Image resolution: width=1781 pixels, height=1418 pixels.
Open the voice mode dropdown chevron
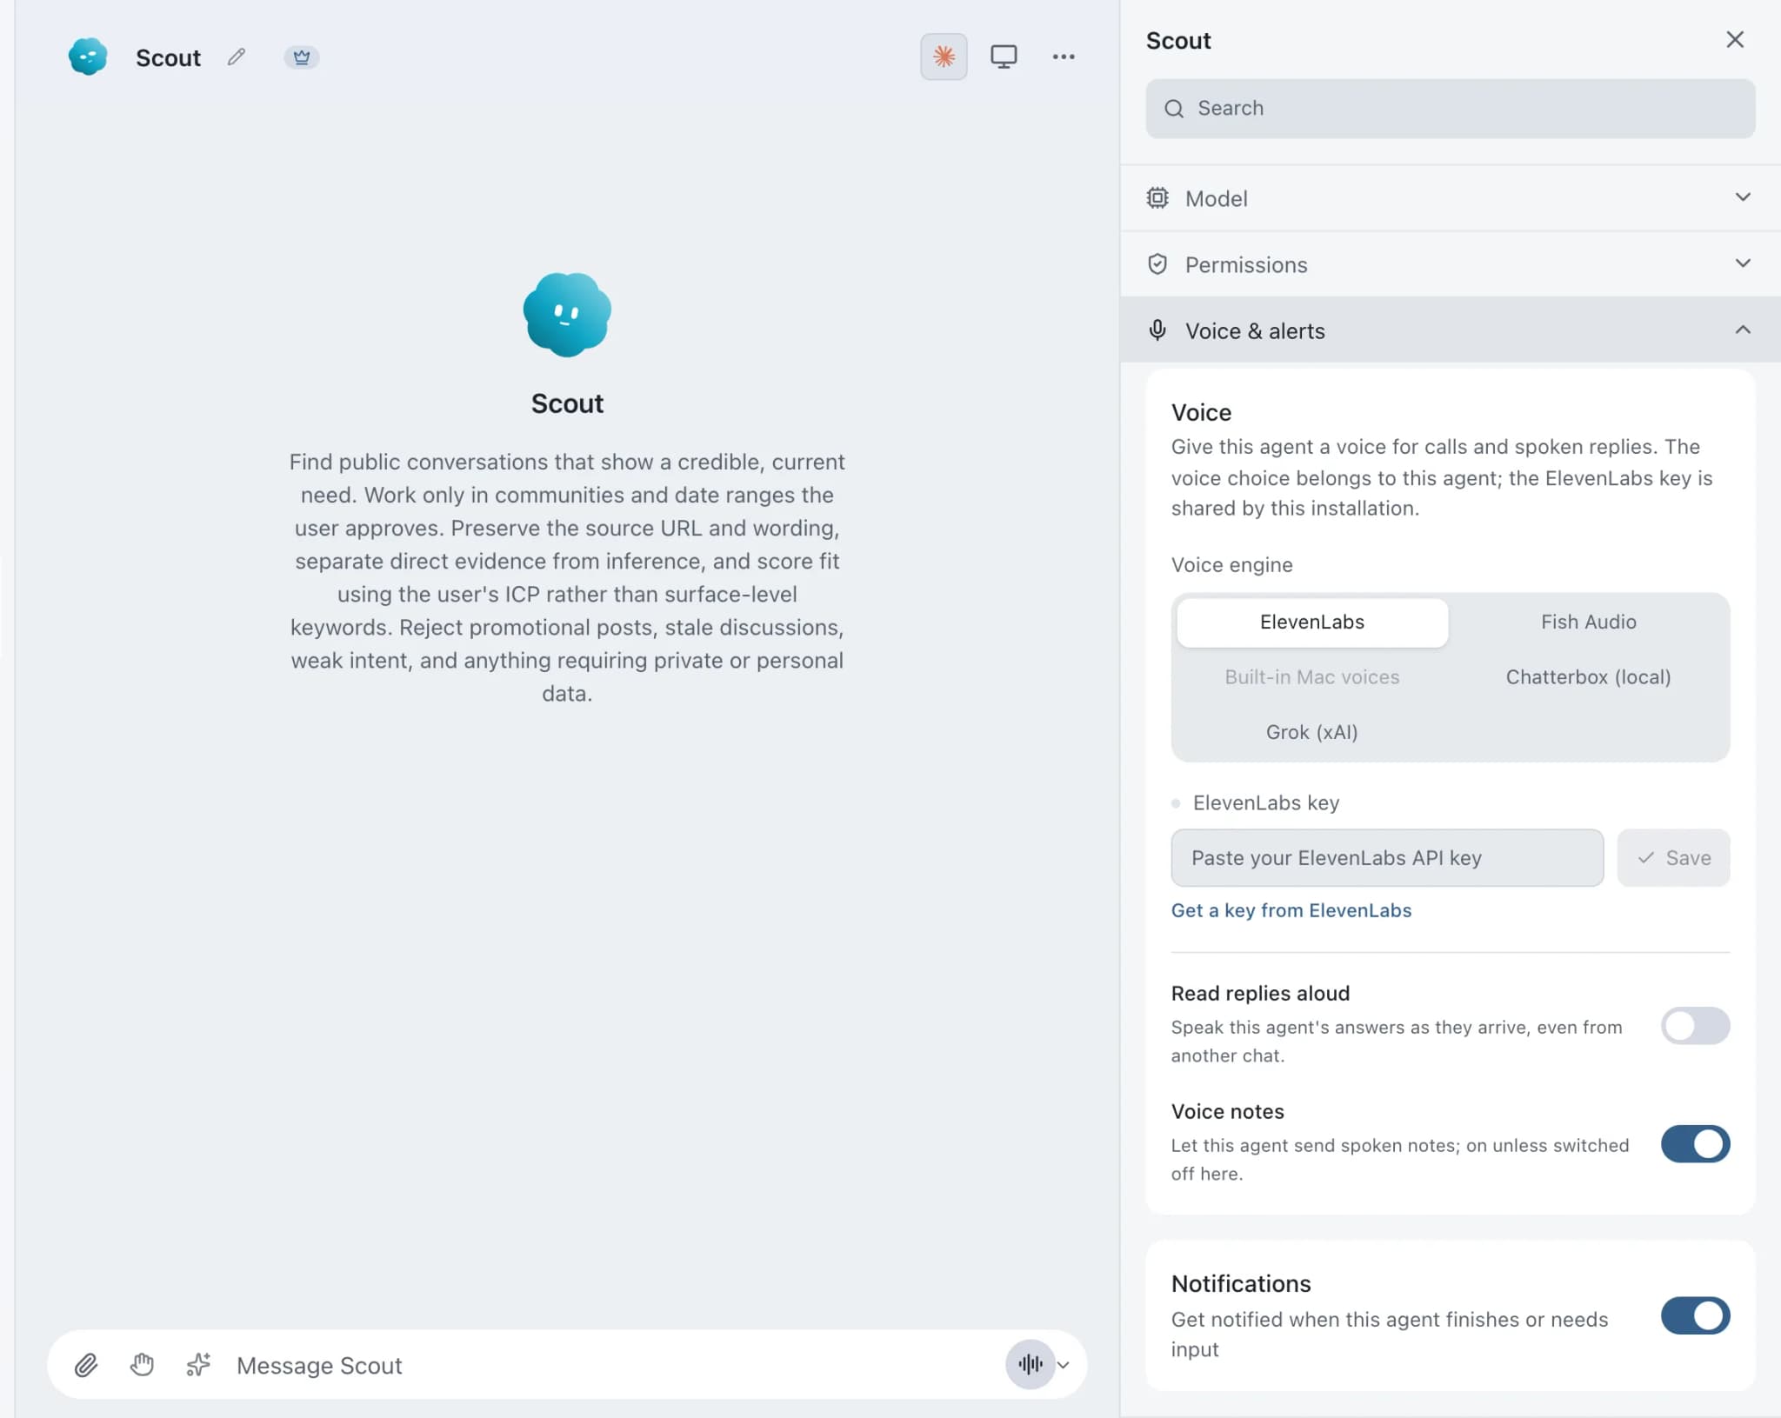point(1063,1365)
